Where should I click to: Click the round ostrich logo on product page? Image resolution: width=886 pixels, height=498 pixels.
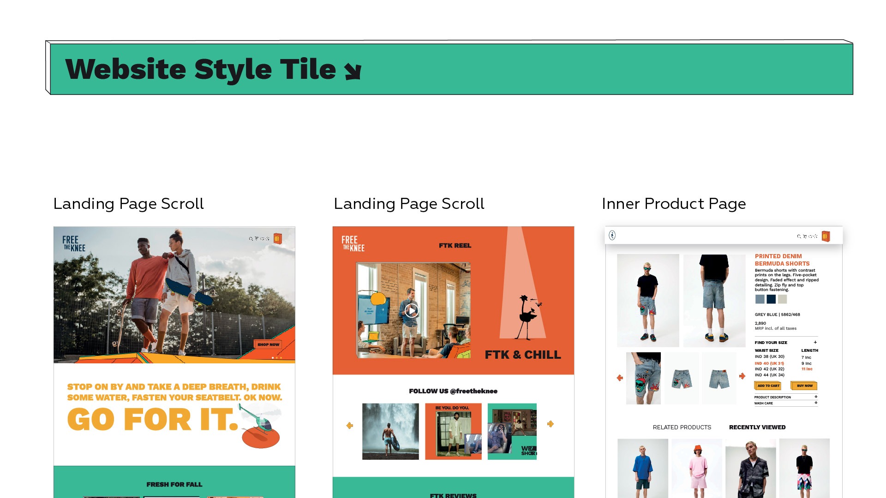(612, 236)
